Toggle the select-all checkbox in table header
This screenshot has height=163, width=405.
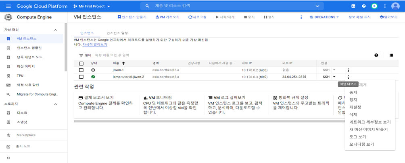tap(81, 63)
